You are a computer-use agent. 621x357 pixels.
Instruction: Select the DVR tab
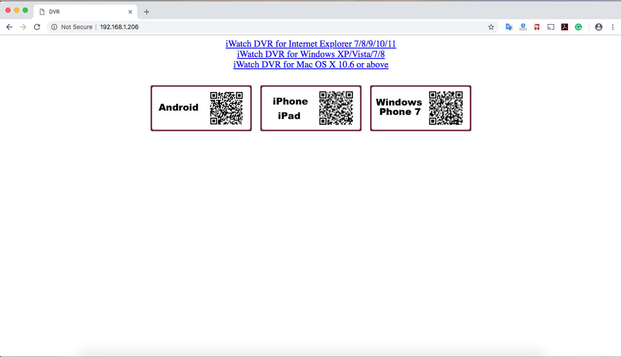tap(86, 12)
